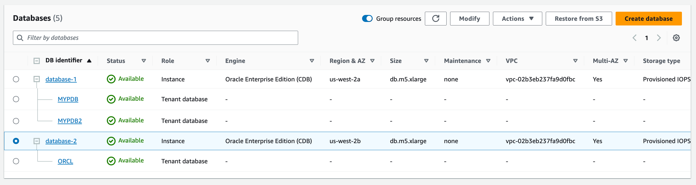696x185 pixels.
Task: Click the Engine column sort triangle
Action: click(312, 61)
